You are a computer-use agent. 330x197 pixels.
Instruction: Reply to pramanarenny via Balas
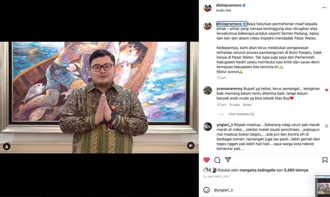pos(247,105)
